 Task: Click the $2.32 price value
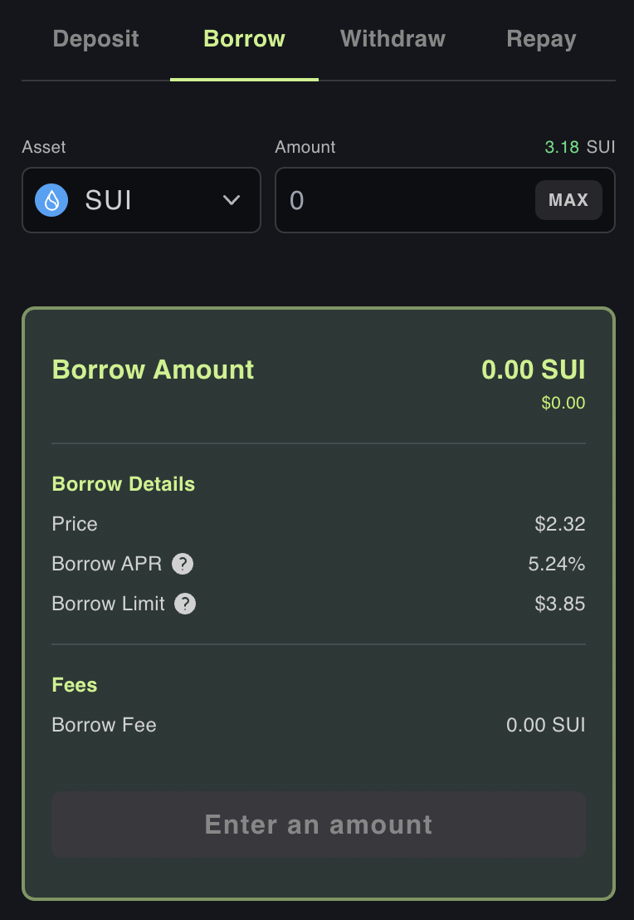560,524
